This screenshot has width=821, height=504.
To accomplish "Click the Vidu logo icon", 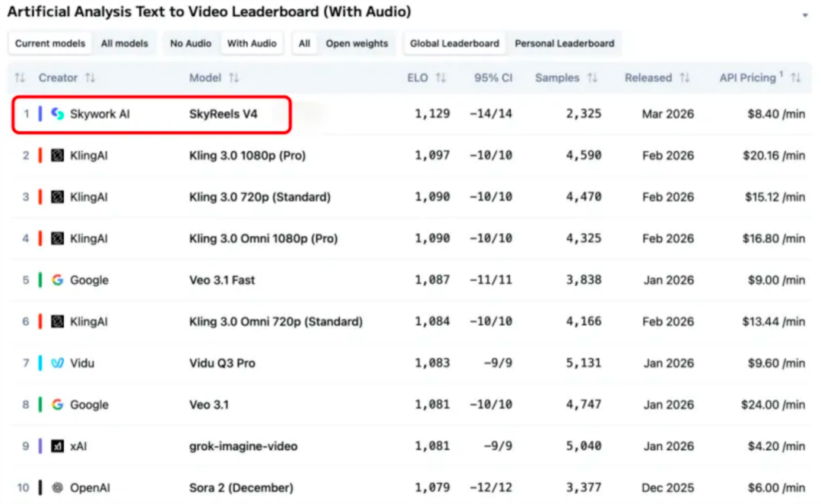I will coord(57,363).
